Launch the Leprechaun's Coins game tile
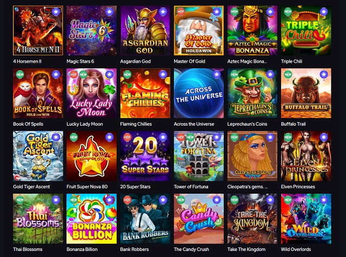The height and width of the screenshot is (257, 346). 252,93
